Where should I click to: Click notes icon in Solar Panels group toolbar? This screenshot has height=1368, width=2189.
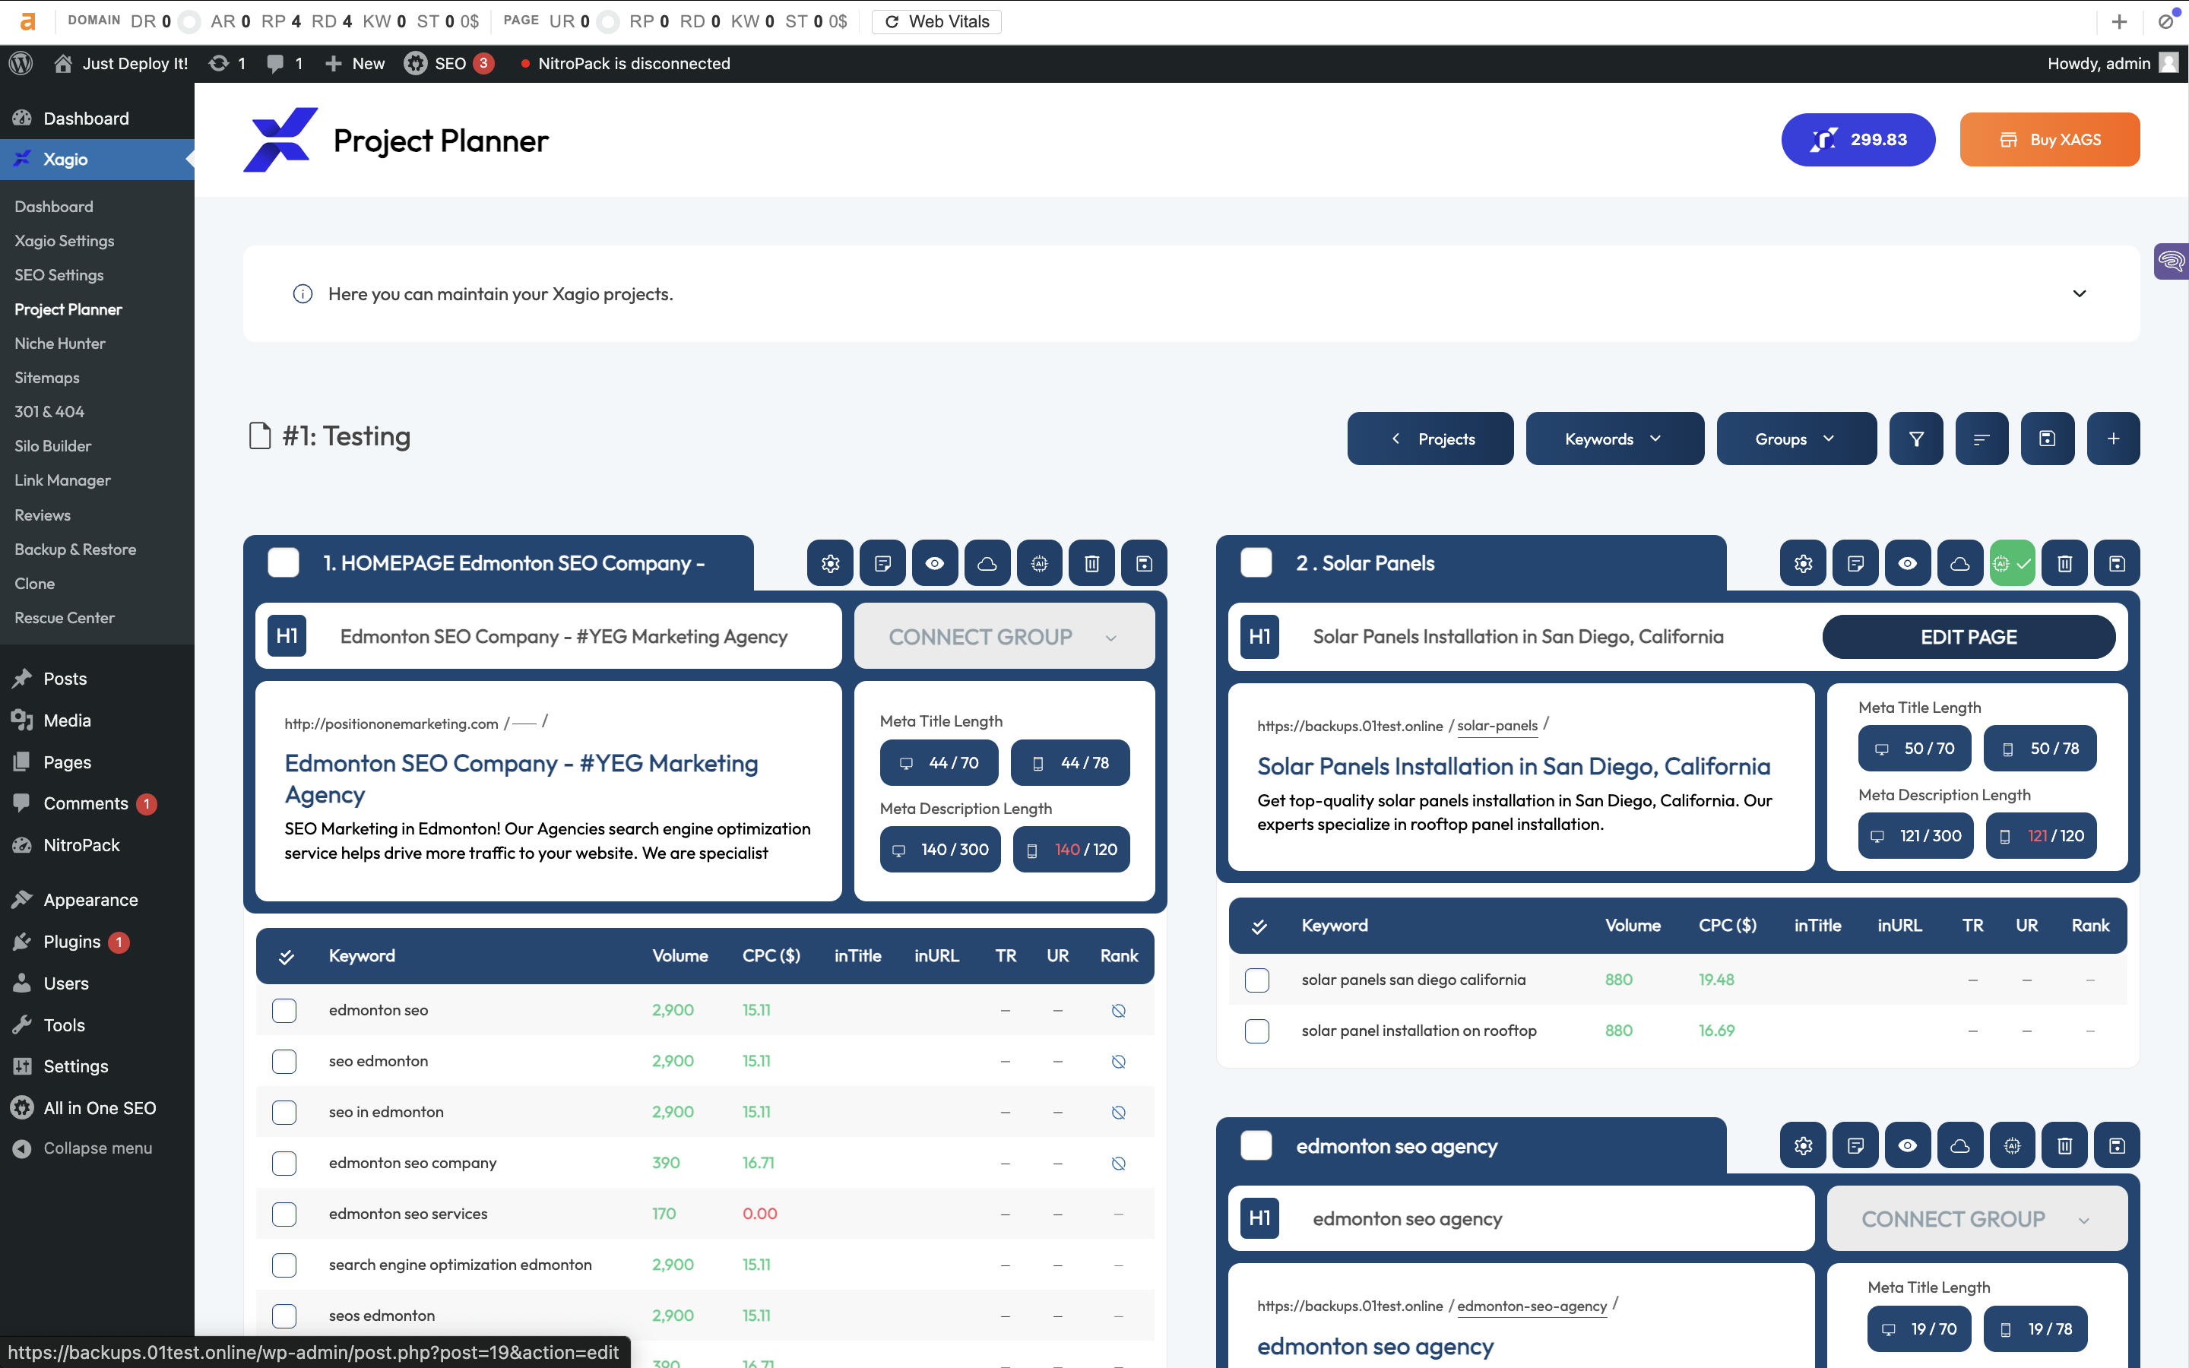point(1855,564)
